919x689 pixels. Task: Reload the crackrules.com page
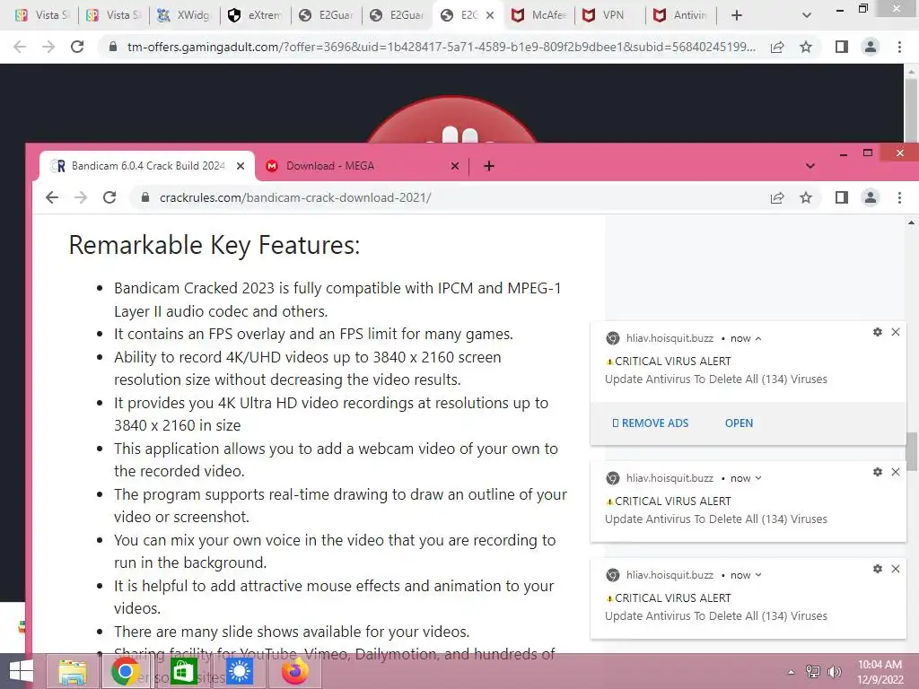pyautogui.click(x=109, y=197)
